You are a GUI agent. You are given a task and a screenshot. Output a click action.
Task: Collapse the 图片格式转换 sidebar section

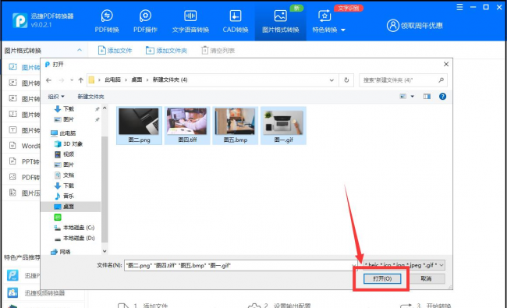point(80,50)
